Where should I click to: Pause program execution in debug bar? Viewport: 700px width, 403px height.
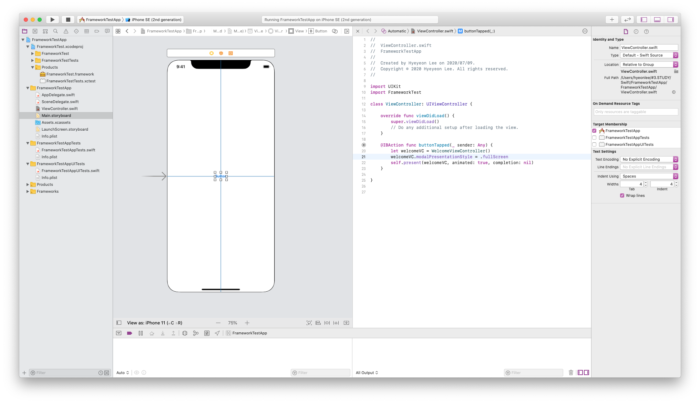141,333
